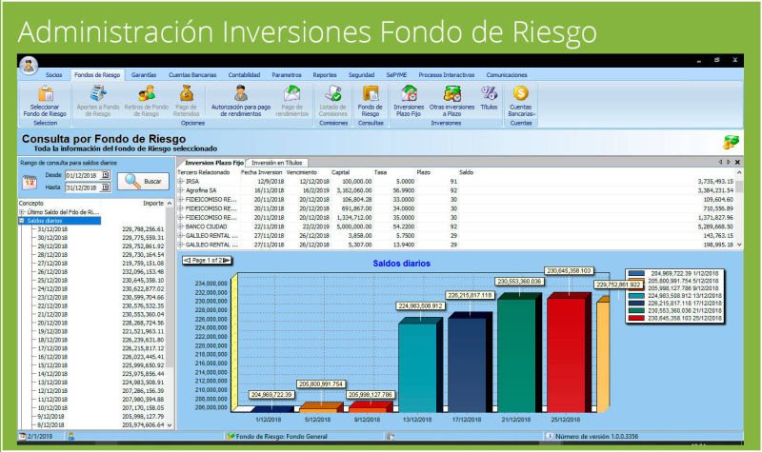
Task: Open the Socios ribbon tab
Action: point(54,75)
